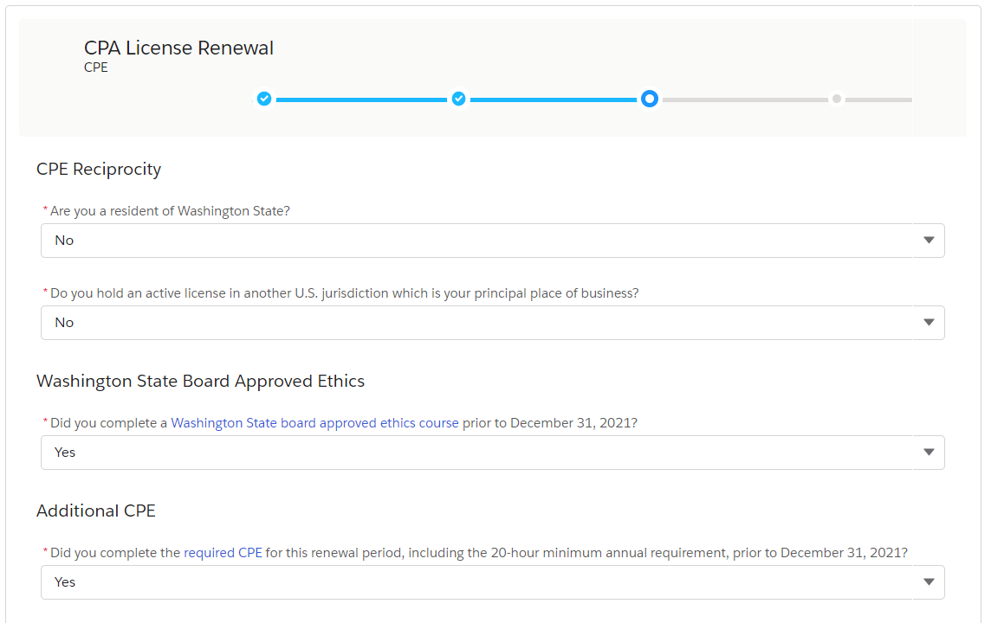Click the Additional CPE section heading
The image size is (991, 623).
pyautogui.click(x=96, y=511)
